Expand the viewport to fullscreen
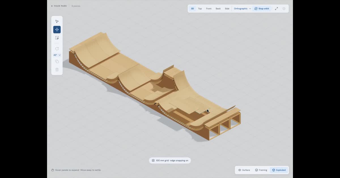 tap(277, 9)
